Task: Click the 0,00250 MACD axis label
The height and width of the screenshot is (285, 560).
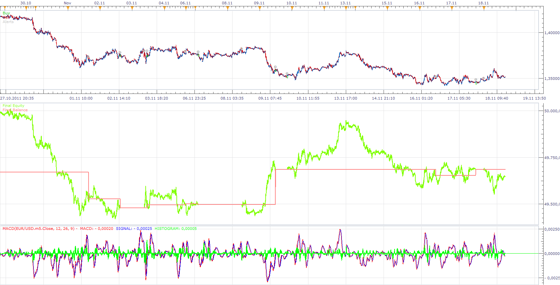Action: [552, 229]
